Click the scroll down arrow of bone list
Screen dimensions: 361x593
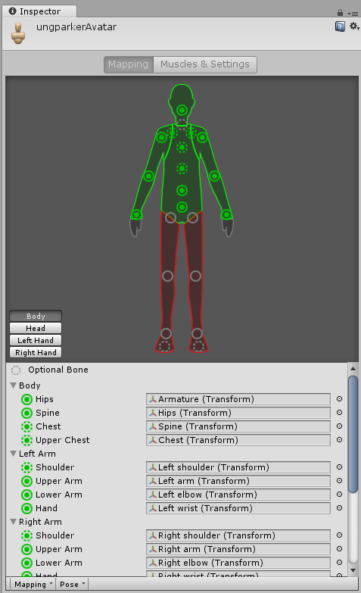353,570
